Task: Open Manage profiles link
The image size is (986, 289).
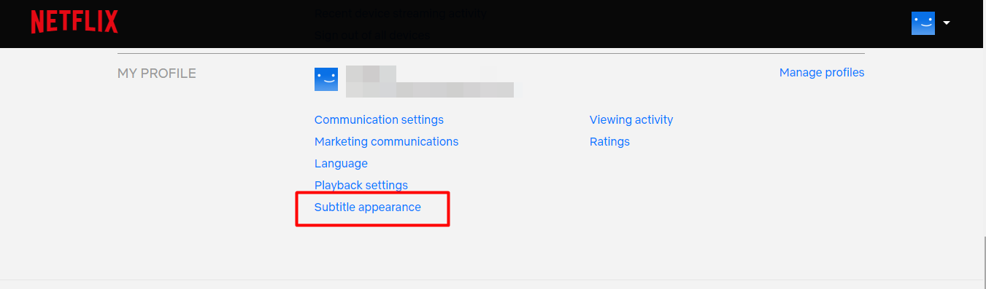Action: pyautogui.click(x=822, y=73)
